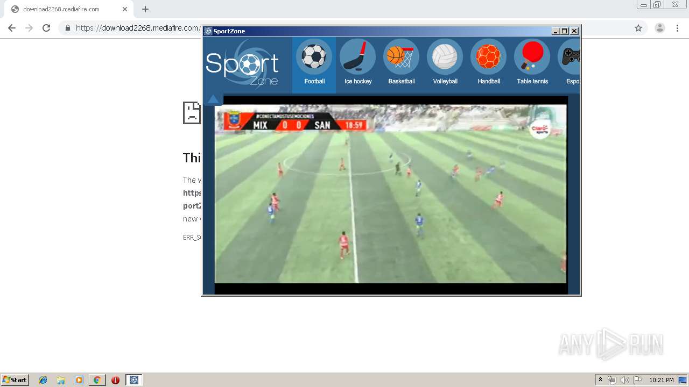This screenshot has width=689, height=387.
Task: Bookmark this page with star icon
Action: click(638, 28)
